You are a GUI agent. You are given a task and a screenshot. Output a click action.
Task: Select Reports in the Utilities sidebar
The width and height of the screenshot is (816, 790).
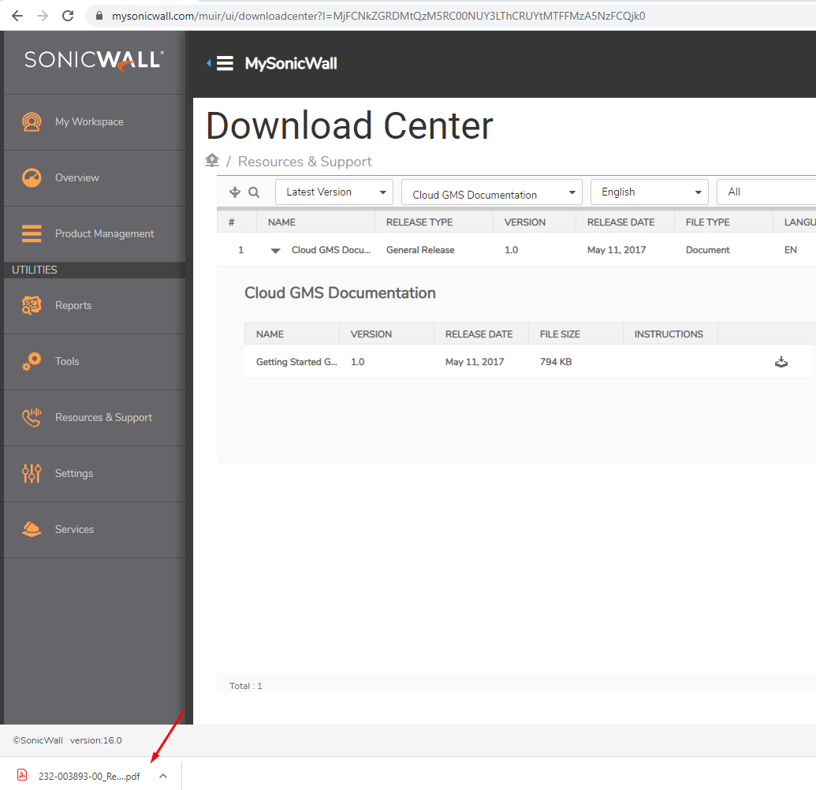[73, 305]
